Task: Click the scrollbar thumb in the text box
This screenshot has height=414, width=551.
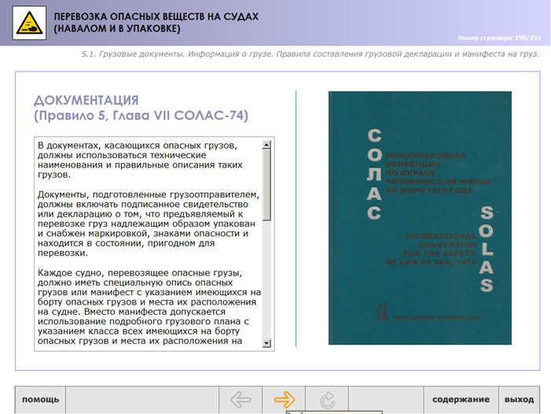Action: tap(266, 185)
